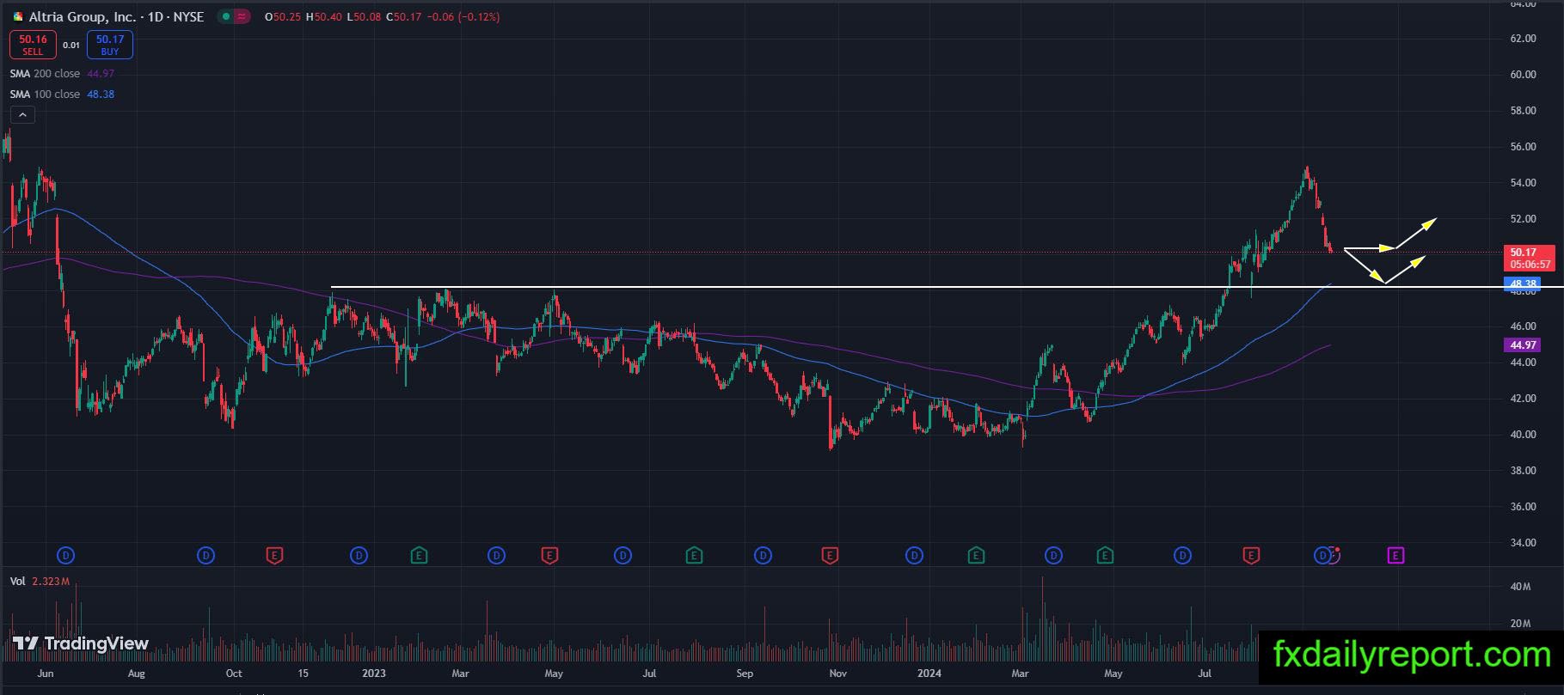Click the BUY 50.17 button
This screenshot has height=695, width=1564.
tap(110, 45)
